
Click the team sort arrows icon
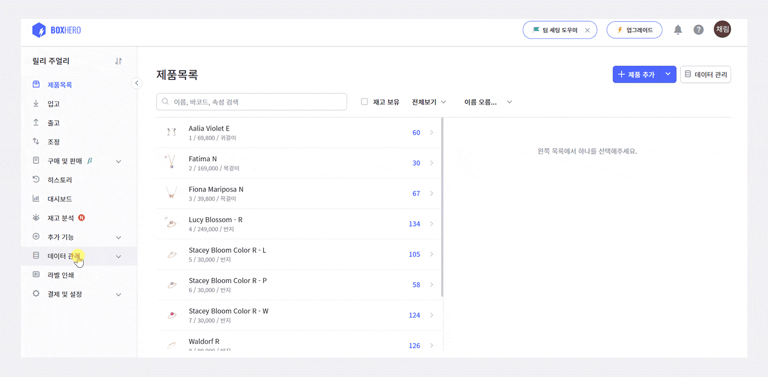tap(119, 61)
